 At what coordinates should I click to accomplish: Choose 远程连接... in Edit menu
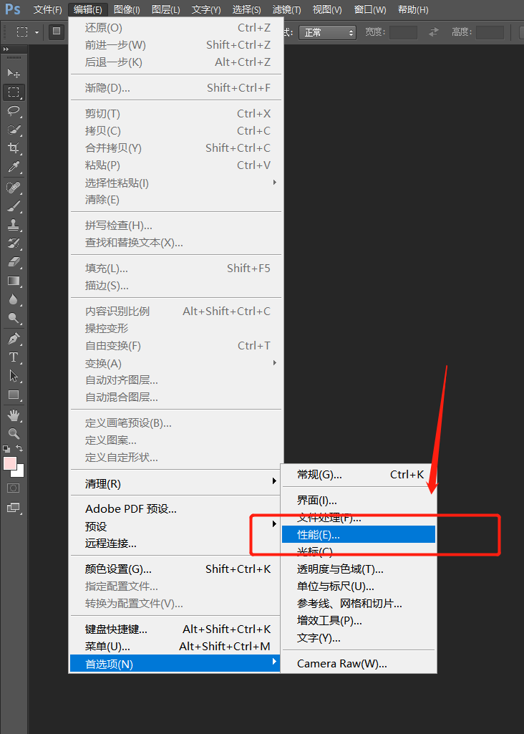pyautogui.click(x=175, y=544)
